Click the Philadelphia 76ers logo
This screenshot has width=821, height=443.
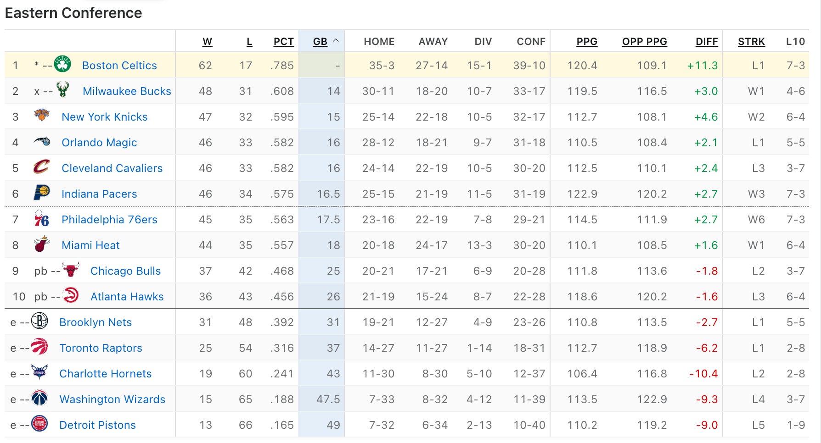(42, 219)
